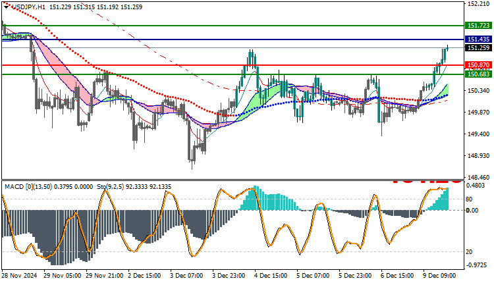Click the chart menu triangle beside USDJPY,H1
Screen dimensions: 494x283
point(7,7)
